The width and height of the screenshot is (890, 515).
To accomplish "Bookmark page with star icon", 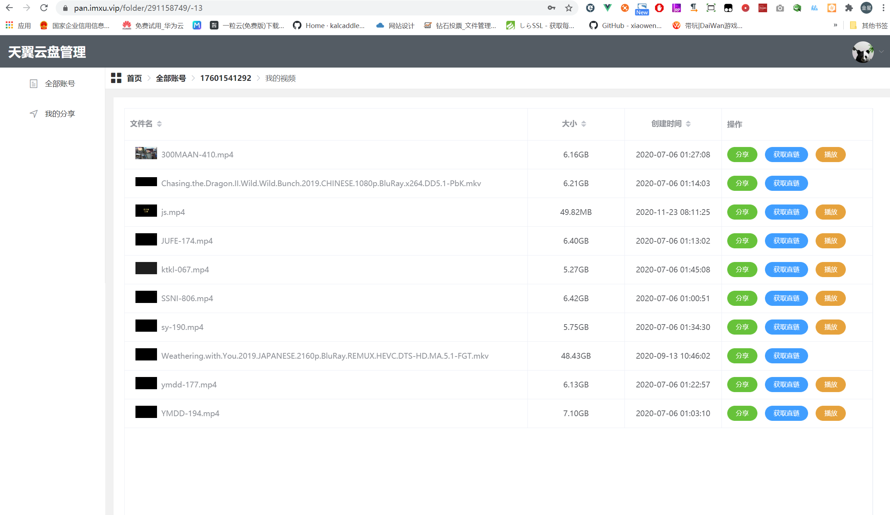I will (x=568, y=8).
